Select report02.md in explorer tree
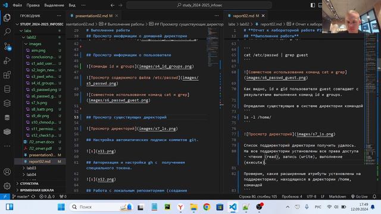The width and height of the screenshot is (381, 214). [x=40, y=161]
